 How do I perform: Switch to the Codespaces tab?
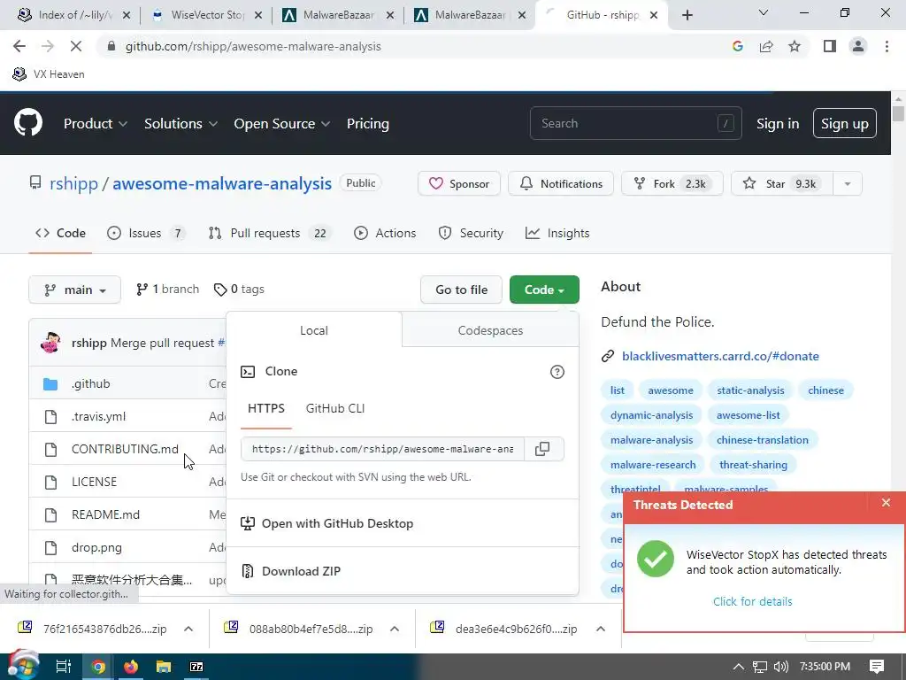490,330
